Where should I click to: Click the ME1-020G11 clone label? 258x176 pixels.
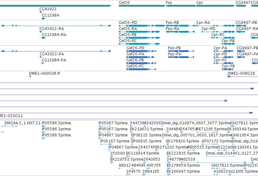pyautogui.click(x=11, y=116)
